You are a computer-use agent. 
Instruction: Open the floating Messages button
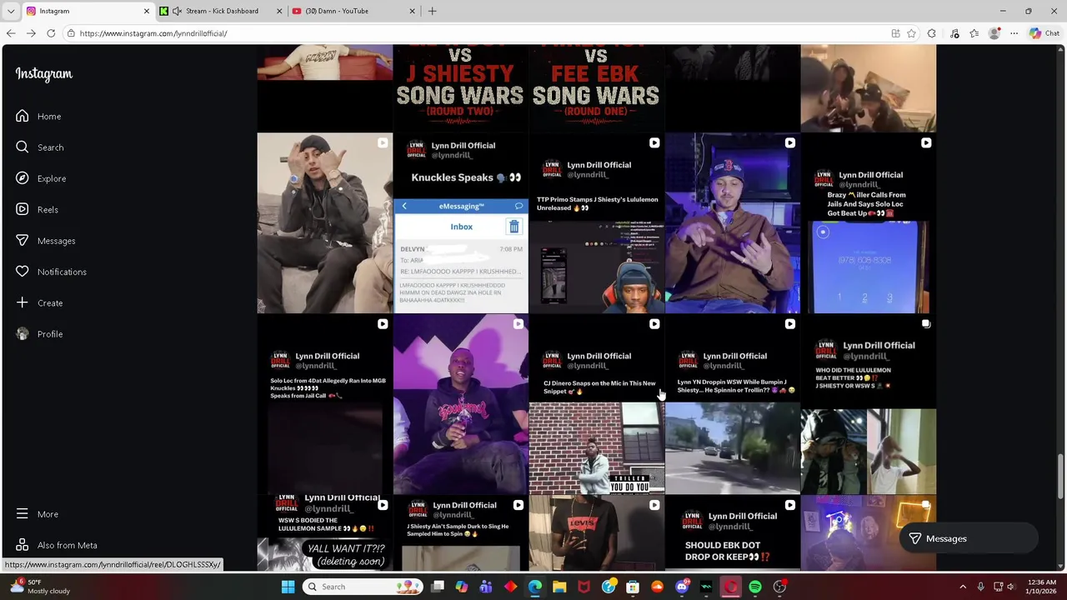[x=967, y=539]
